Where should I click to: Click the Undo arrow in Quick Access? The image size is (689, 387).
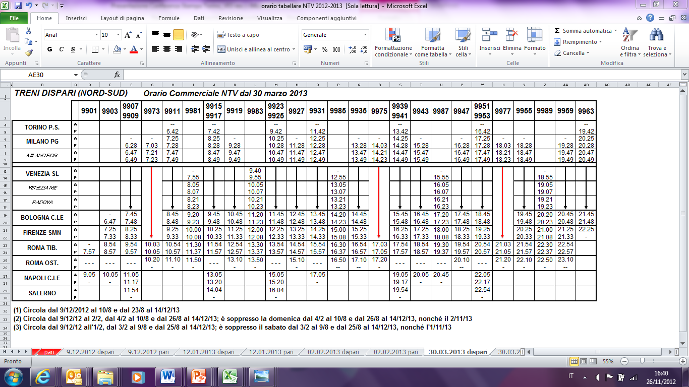point(29,6)
